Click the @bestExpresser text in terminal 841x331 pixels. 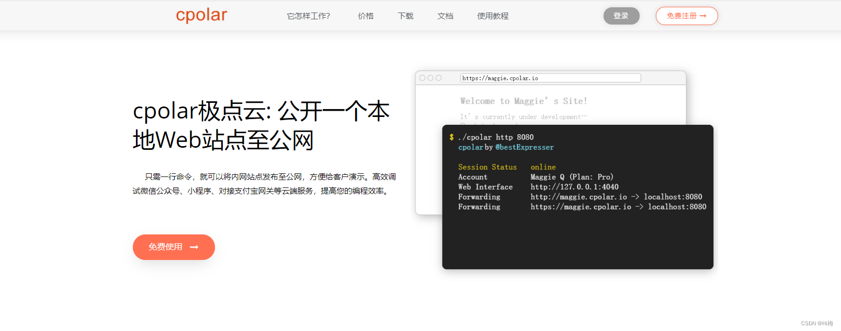[x=525, y=147]
